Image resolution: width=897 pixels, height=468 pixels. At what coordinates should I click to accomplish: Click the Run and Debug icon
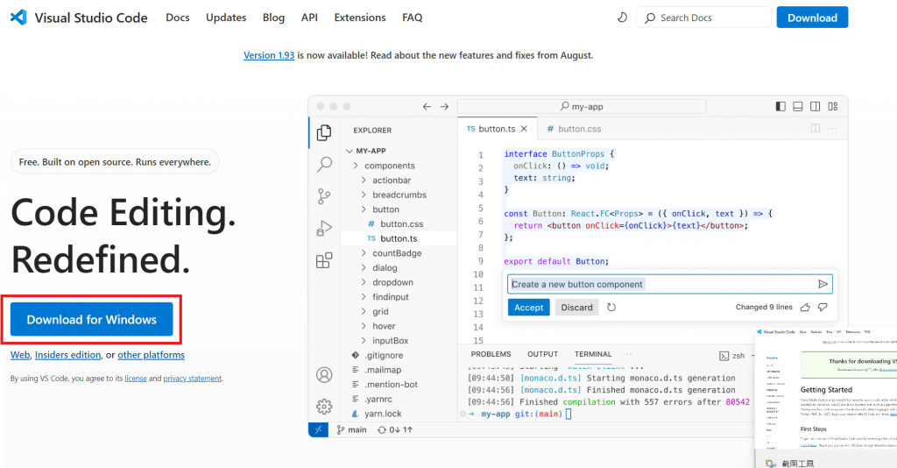coord(324,229)
